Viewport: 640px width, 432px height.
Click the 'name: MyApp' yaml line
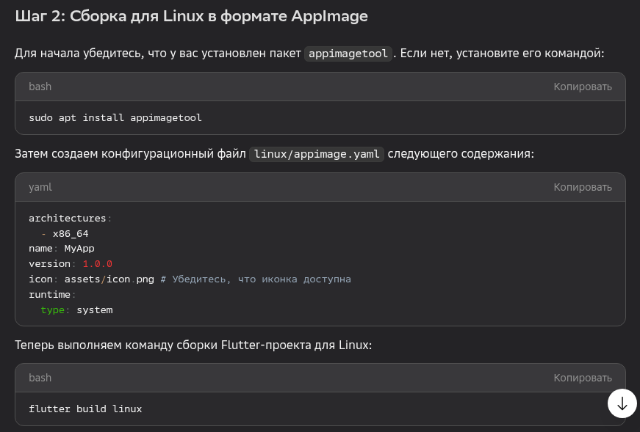tap(62, 249)
